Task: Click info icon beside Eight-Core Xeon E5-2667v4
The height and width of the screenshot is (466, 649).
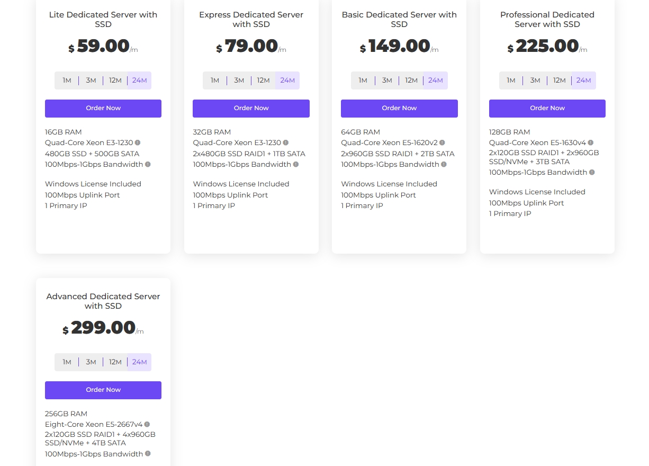Action: click(x=147, y=424)
